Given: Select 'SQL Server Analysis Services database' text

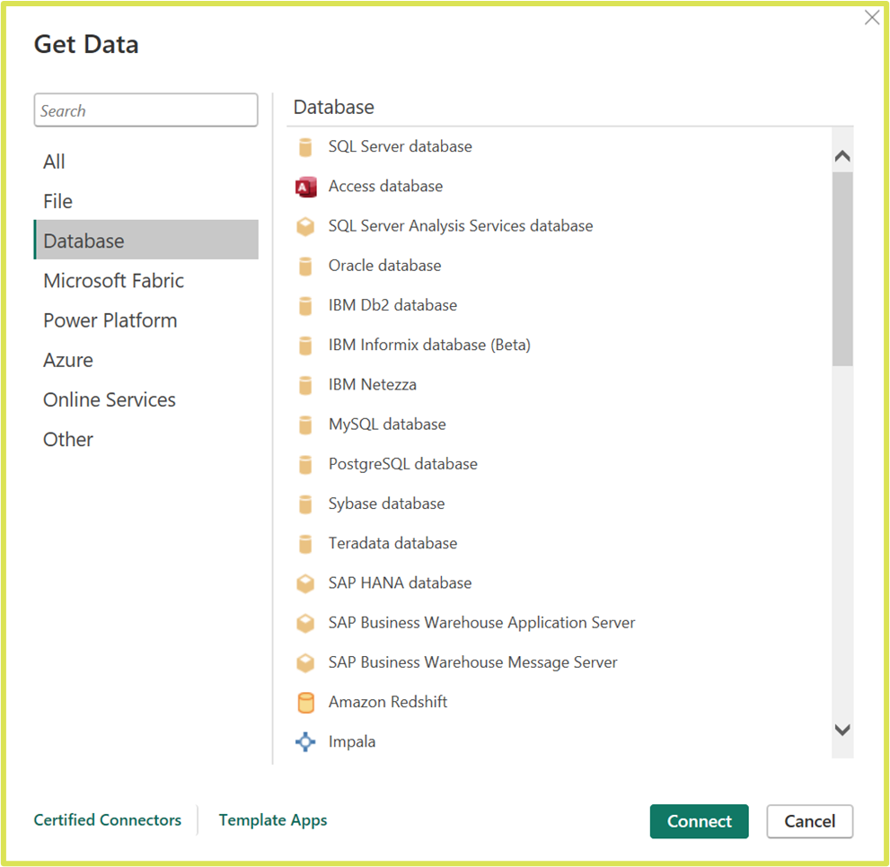Looking at the screenshot, I should coord(461,226).
